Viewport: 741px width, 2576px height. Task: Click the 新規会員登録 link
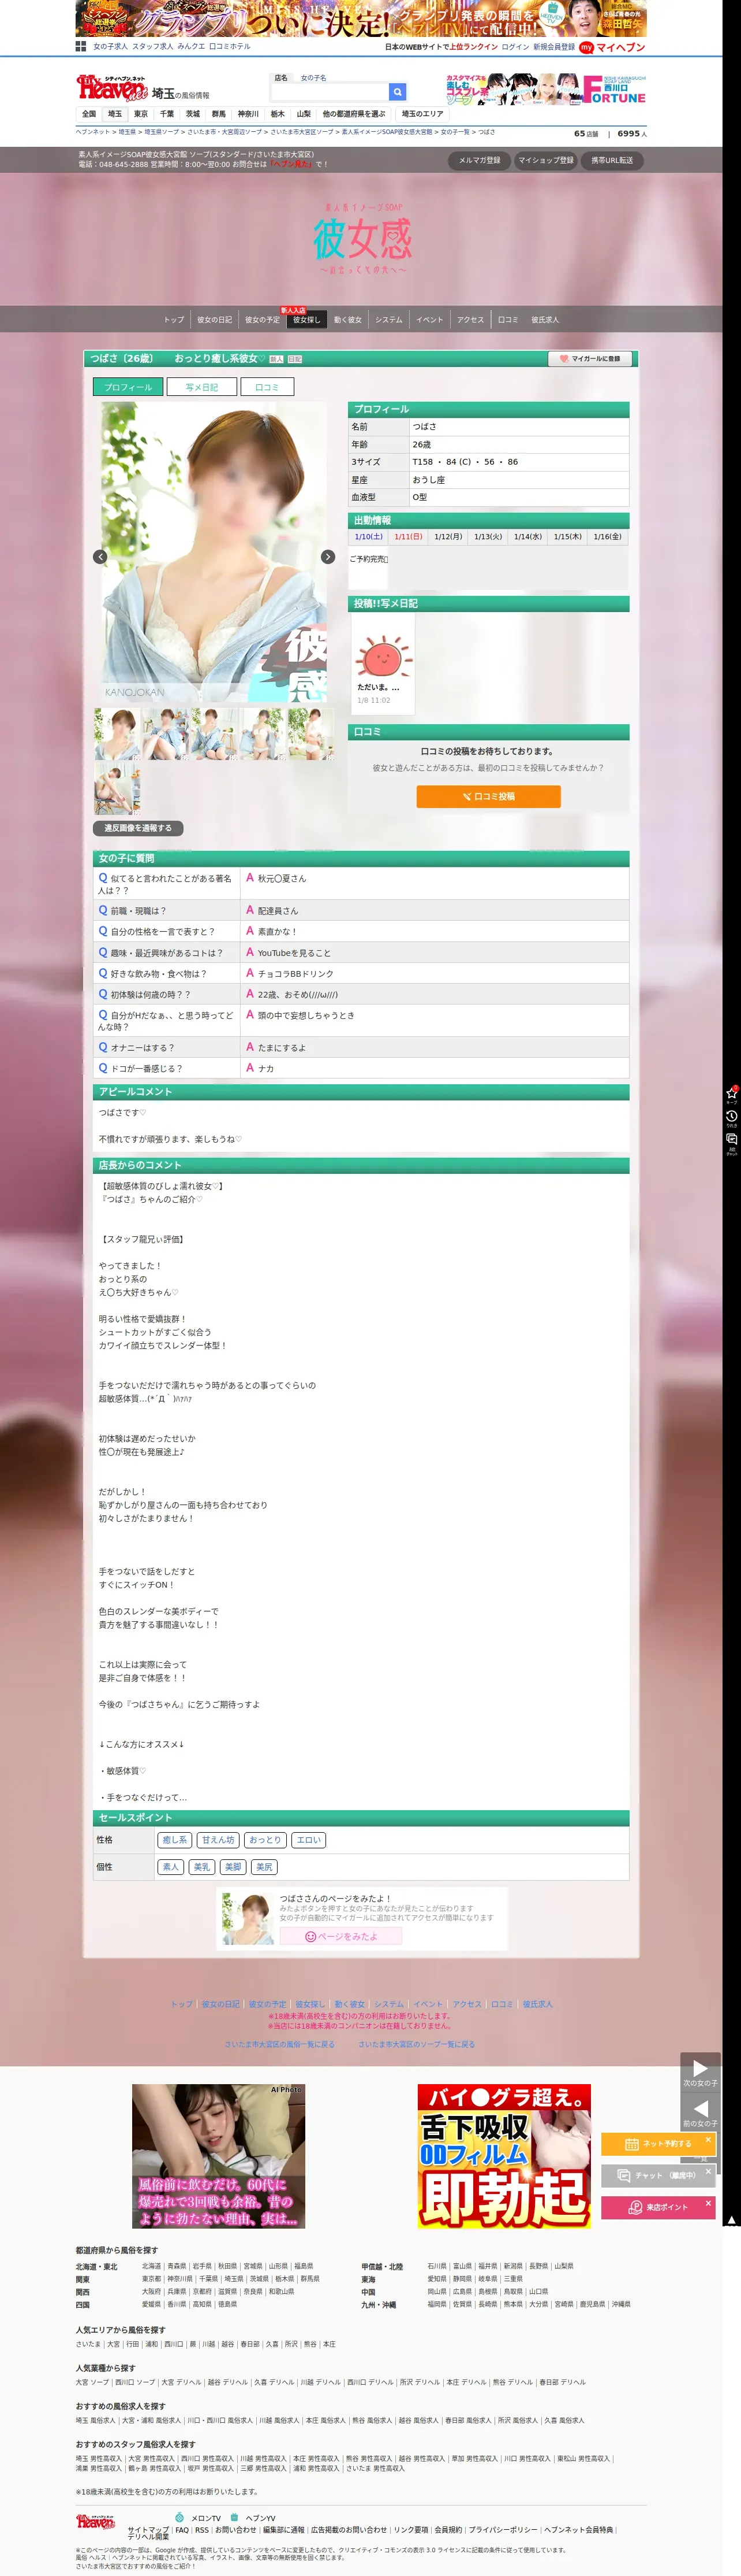[x=554, y=47]
